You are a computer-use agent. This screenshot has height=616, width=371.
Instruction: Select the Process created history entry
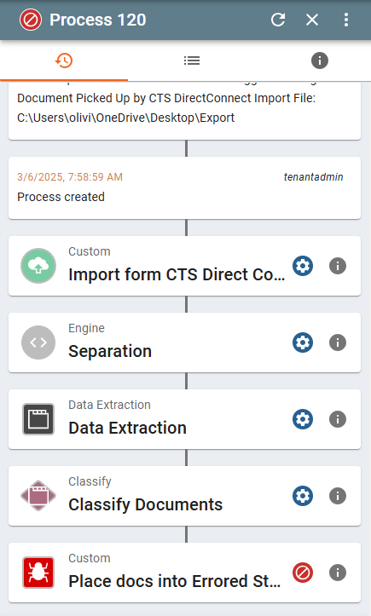pyautogui.click(x=184, y=187)
